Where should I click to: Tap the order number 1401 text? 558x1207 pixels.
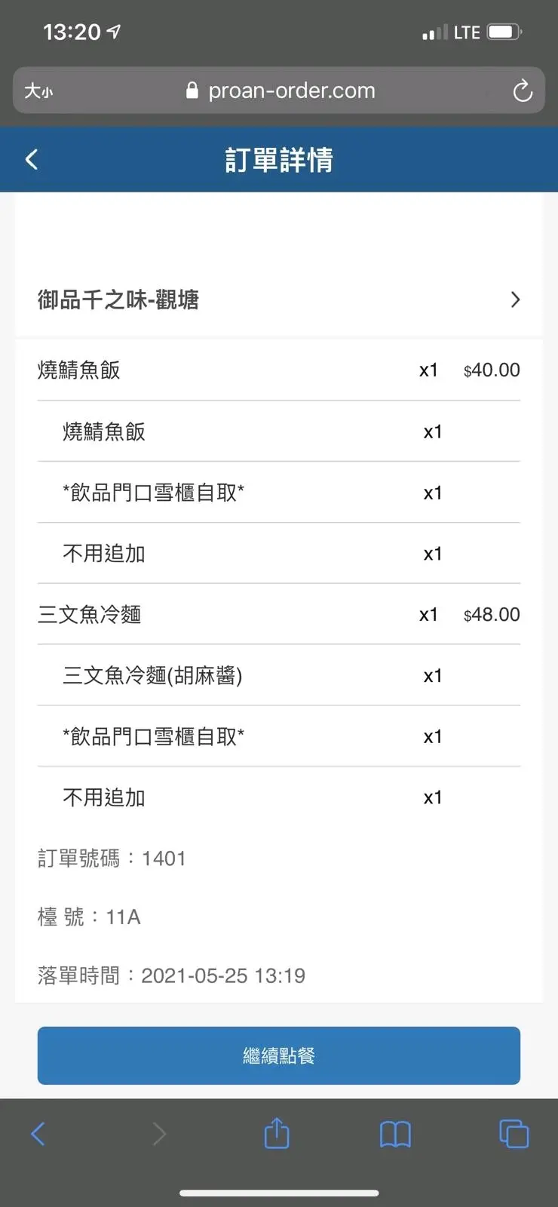point(112,858)
